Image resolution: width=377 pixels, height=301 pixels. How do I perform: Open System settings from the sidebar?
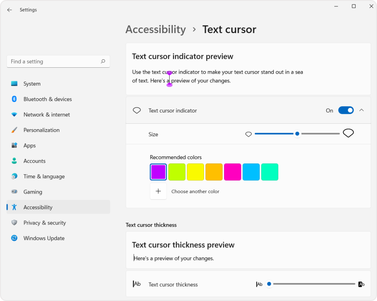(13, 84)
